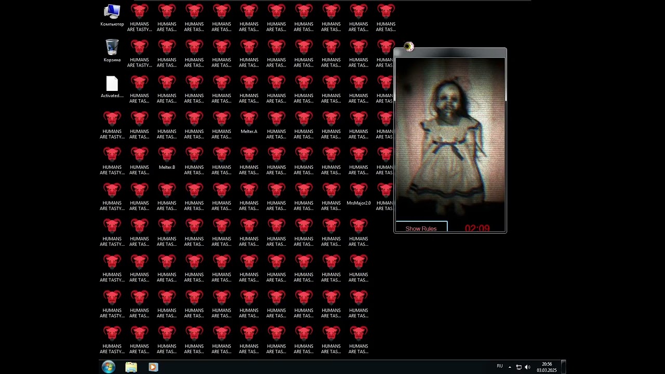The width and height of the screenshot is (665, 374).
Task: Open the 20:56 clock and date
Action: pos(547,367)
